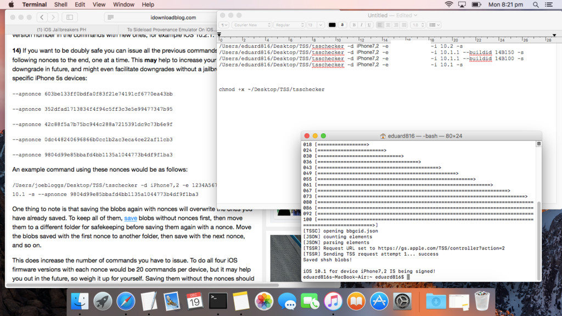Viewport: 562px width, 316px height.
Task: Open Downloads folder stack in Dock
Action: click(x=436, y=301)
